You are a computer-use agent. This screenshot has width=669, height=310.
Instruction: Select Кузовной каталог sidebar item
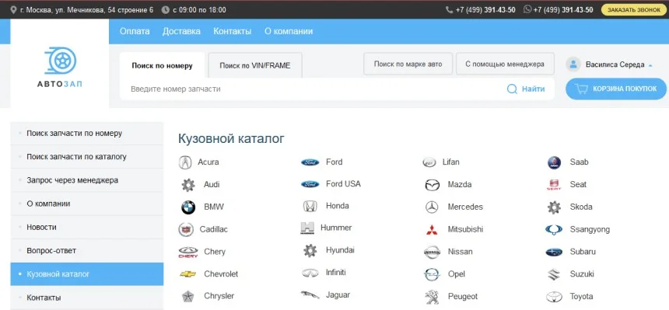[87, 274]
